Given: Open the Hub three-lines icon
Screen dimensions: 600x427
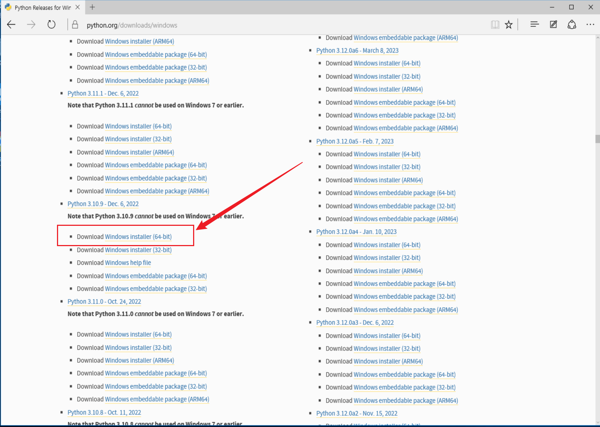Looking at the screenshot, I should pyautogui.click(x=534, y=25).
